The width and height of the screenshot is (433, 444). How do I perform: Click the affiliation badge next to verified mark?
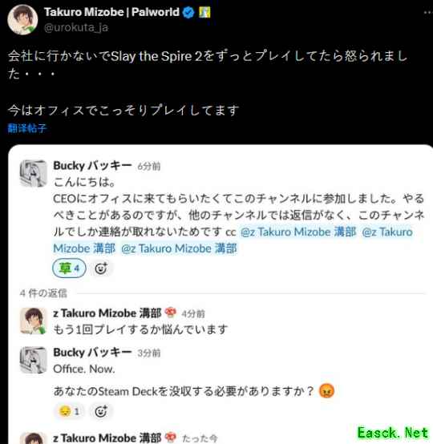pyautogui.click(x=204, y=12)
